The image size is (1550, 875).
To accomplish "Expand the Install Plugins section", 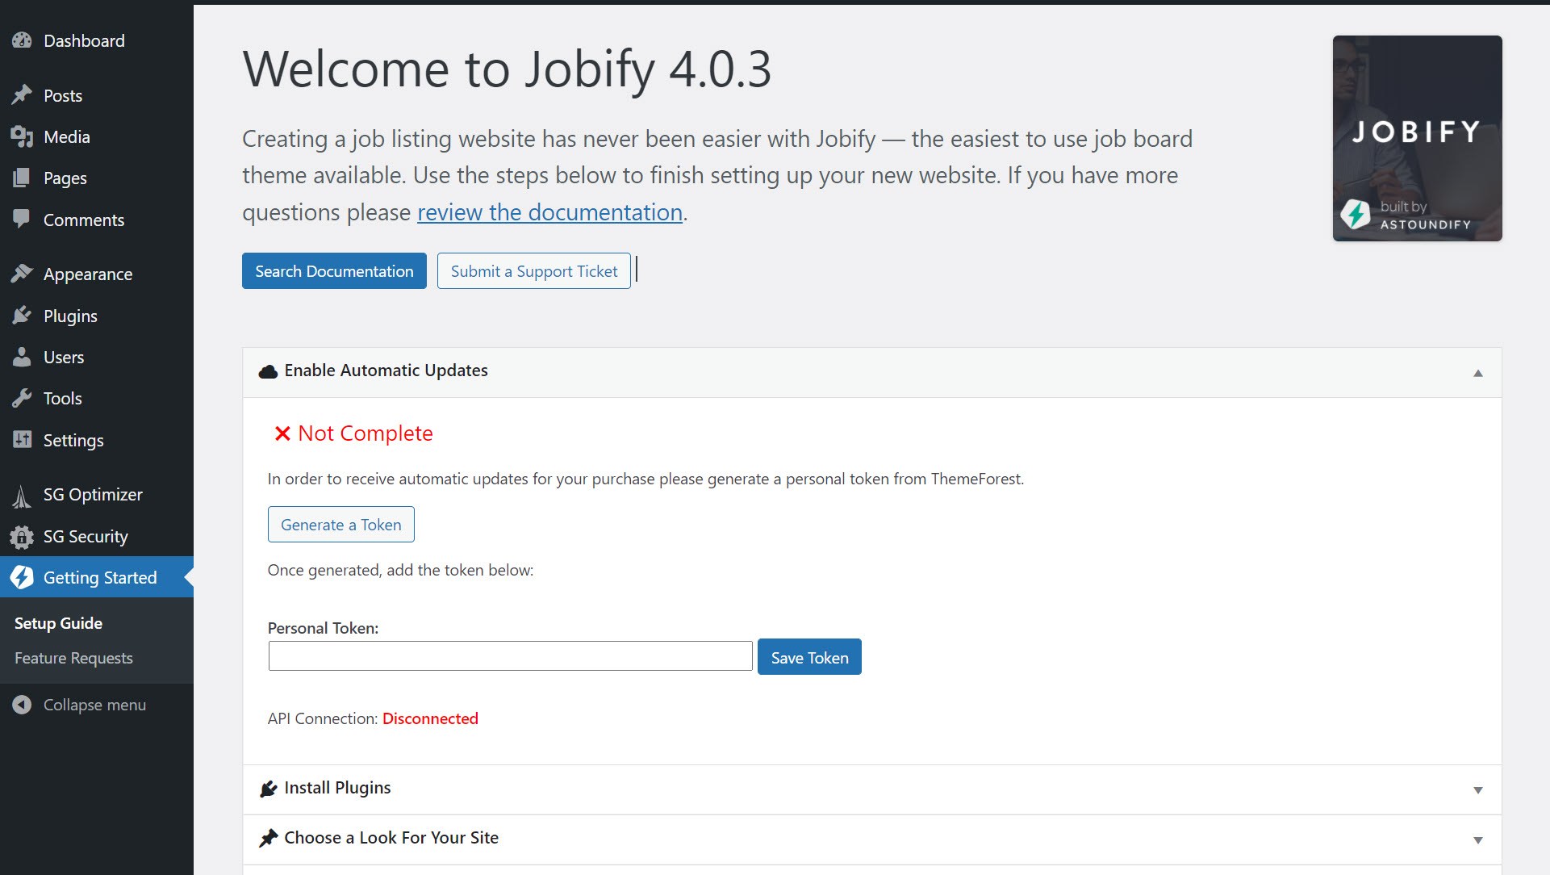I will pyautogui.click(x=1477, y=789).
